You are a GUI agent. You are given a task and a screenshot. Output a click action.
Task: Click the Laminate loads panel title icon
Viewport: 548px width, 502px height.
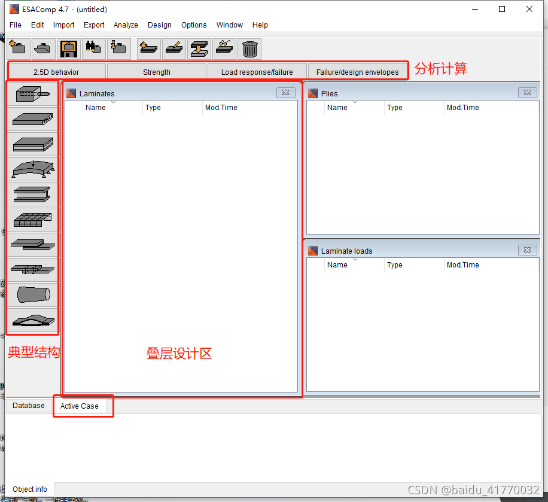coord(313,251)
